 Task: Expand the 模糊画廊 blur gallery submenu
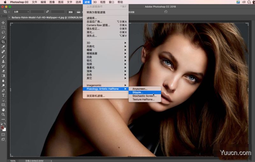point(106,53)
